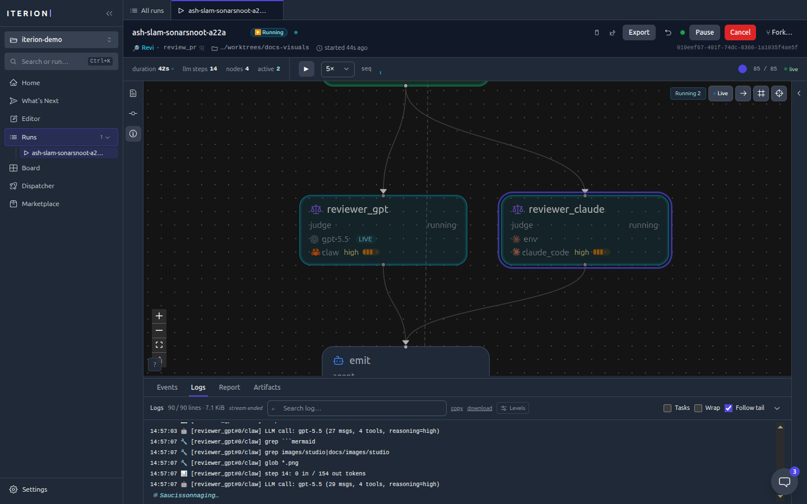Open the chat bubble with 3 notifications
The width and height of the screenshot is (807, 504).
click(785, 482)
